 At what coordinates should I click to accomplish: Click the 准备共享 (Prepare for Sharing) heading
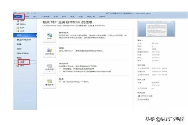pos(64,63)
